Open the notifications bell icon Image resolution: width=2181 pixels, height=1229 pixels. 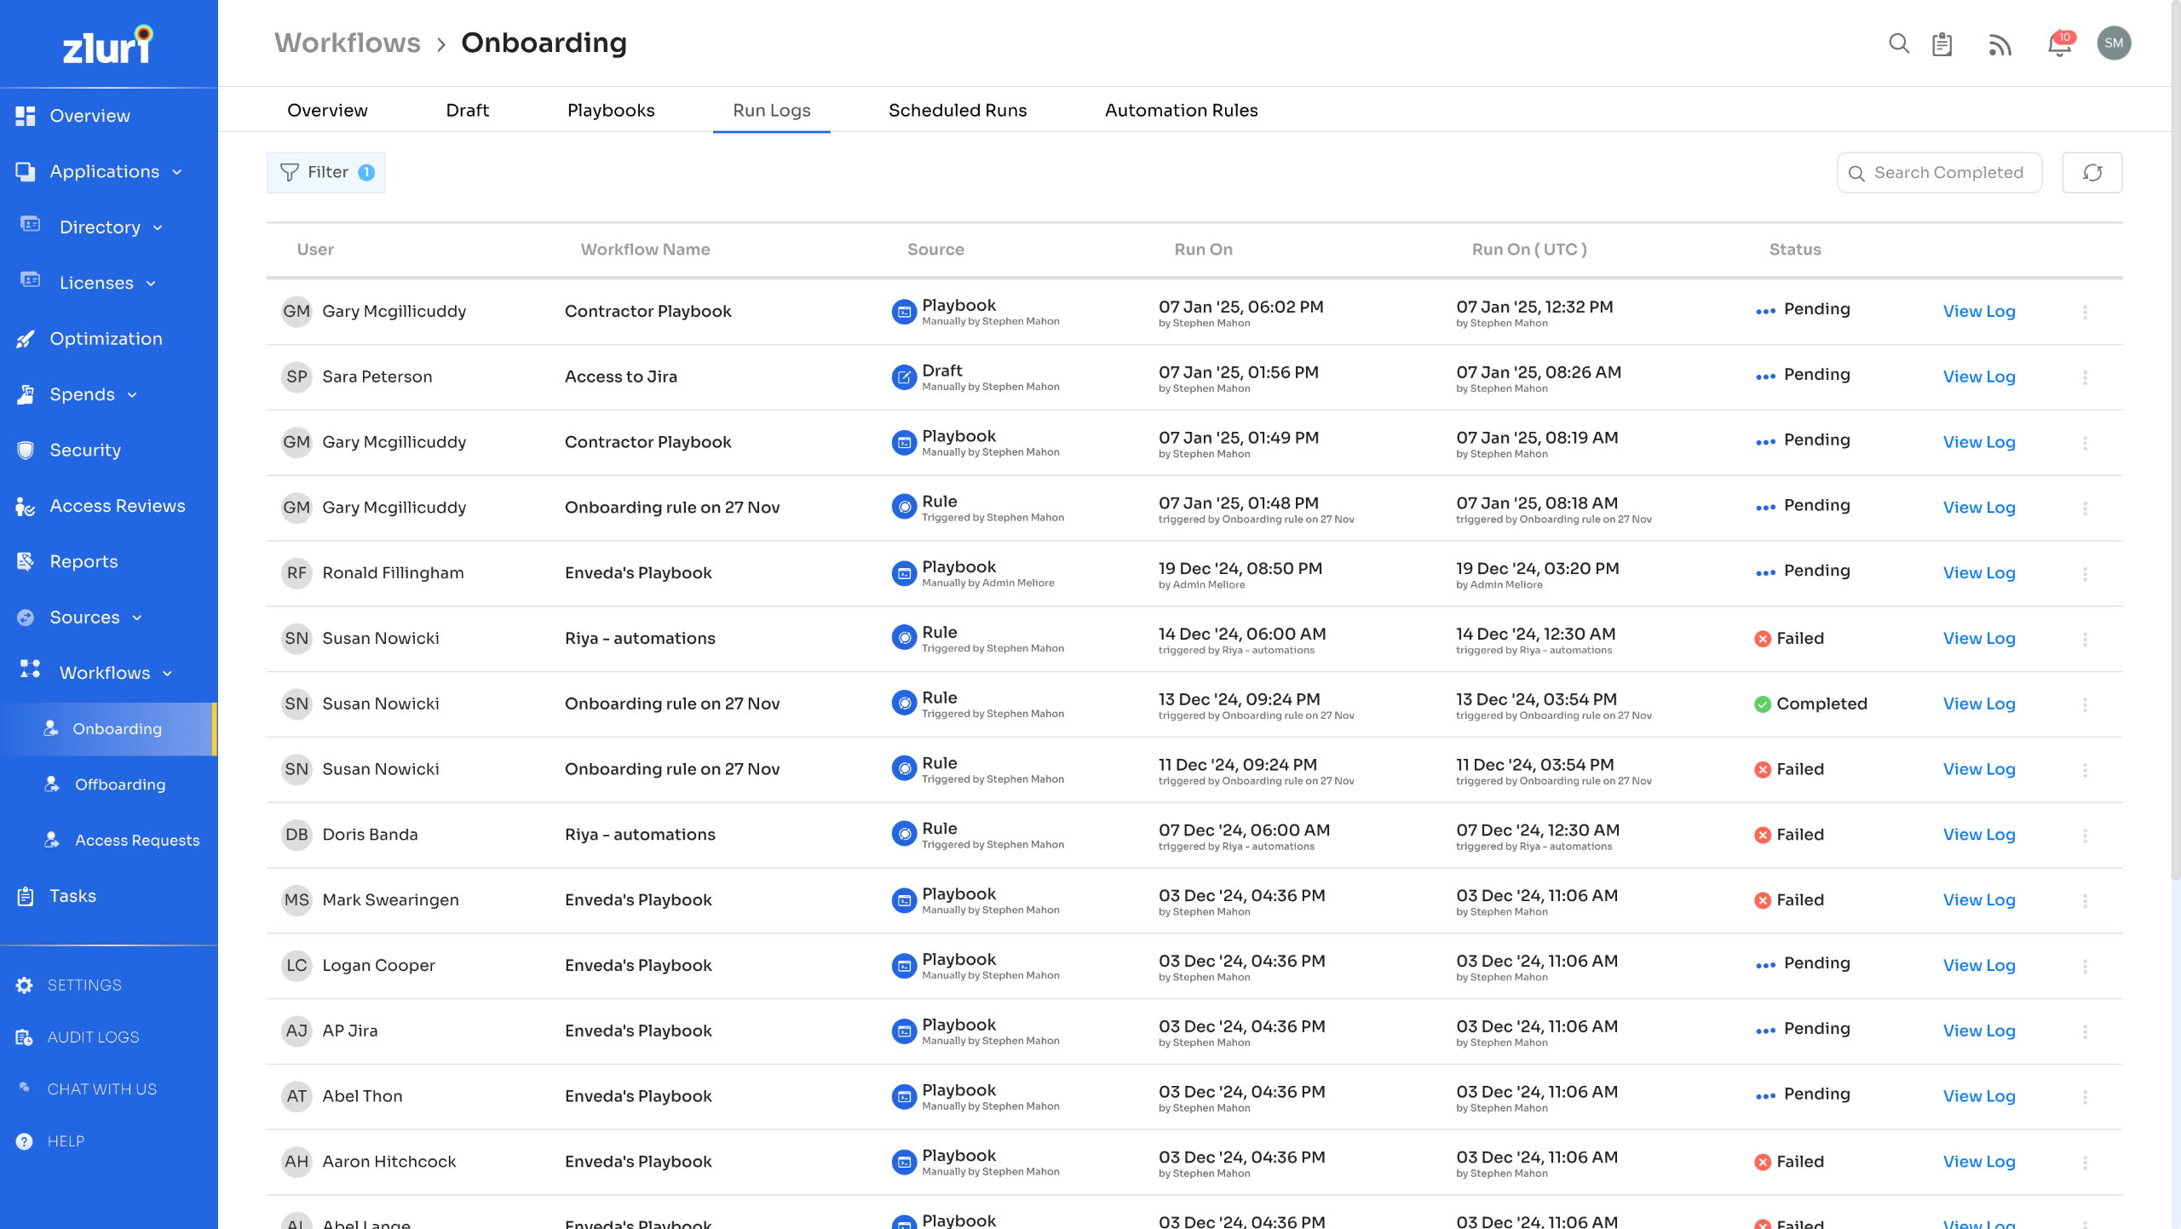[x=2058, y=43]
